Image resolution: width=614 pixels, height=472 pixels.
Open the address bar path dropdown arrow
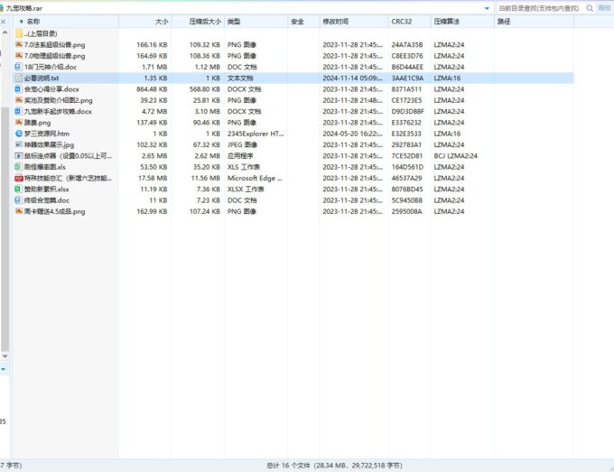coord(488,7)
